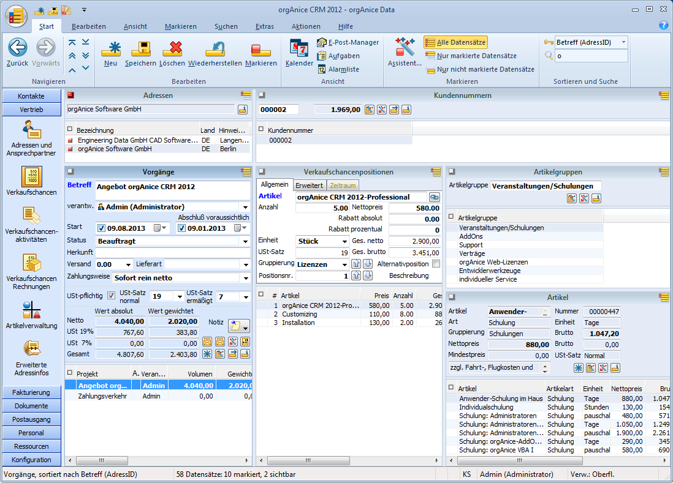Expand the Status Beauftragt dropdown
The height and width of the screenshot is (483, 673).
246,241
